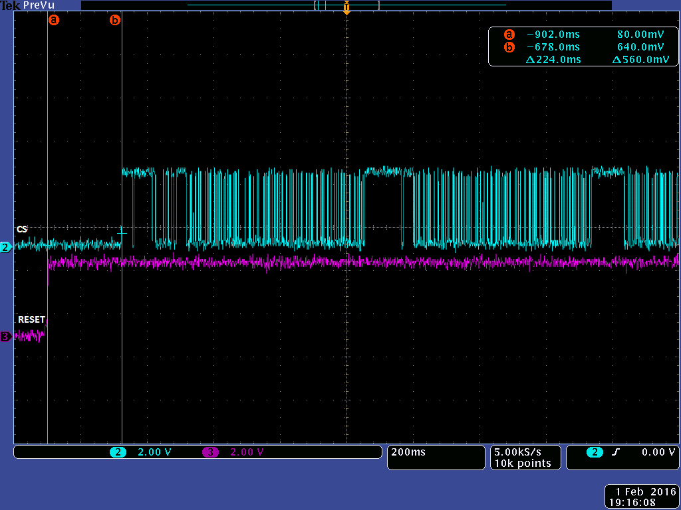
Task: Click the Tek logo
Action: [11, 5]
